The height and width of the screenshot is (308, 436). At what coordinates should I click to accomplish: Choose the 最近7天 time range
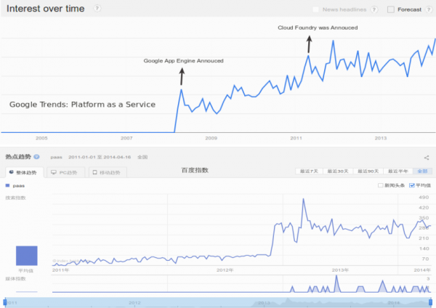(309, 171)
